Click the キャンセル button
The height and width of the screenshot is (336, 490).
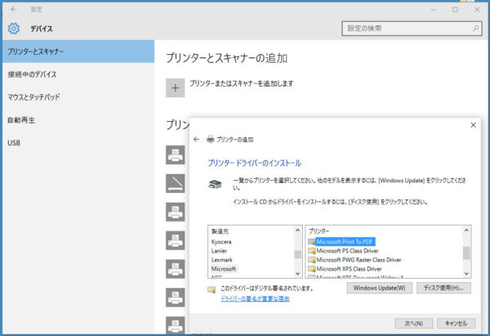pos(456,323)
